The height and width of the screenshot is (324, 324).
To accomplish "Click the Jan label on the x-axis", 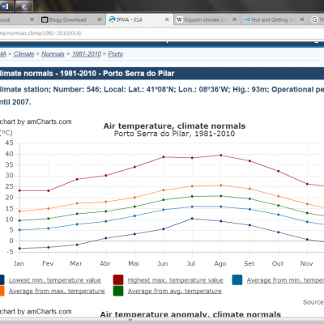I will (x=19, y=263).
